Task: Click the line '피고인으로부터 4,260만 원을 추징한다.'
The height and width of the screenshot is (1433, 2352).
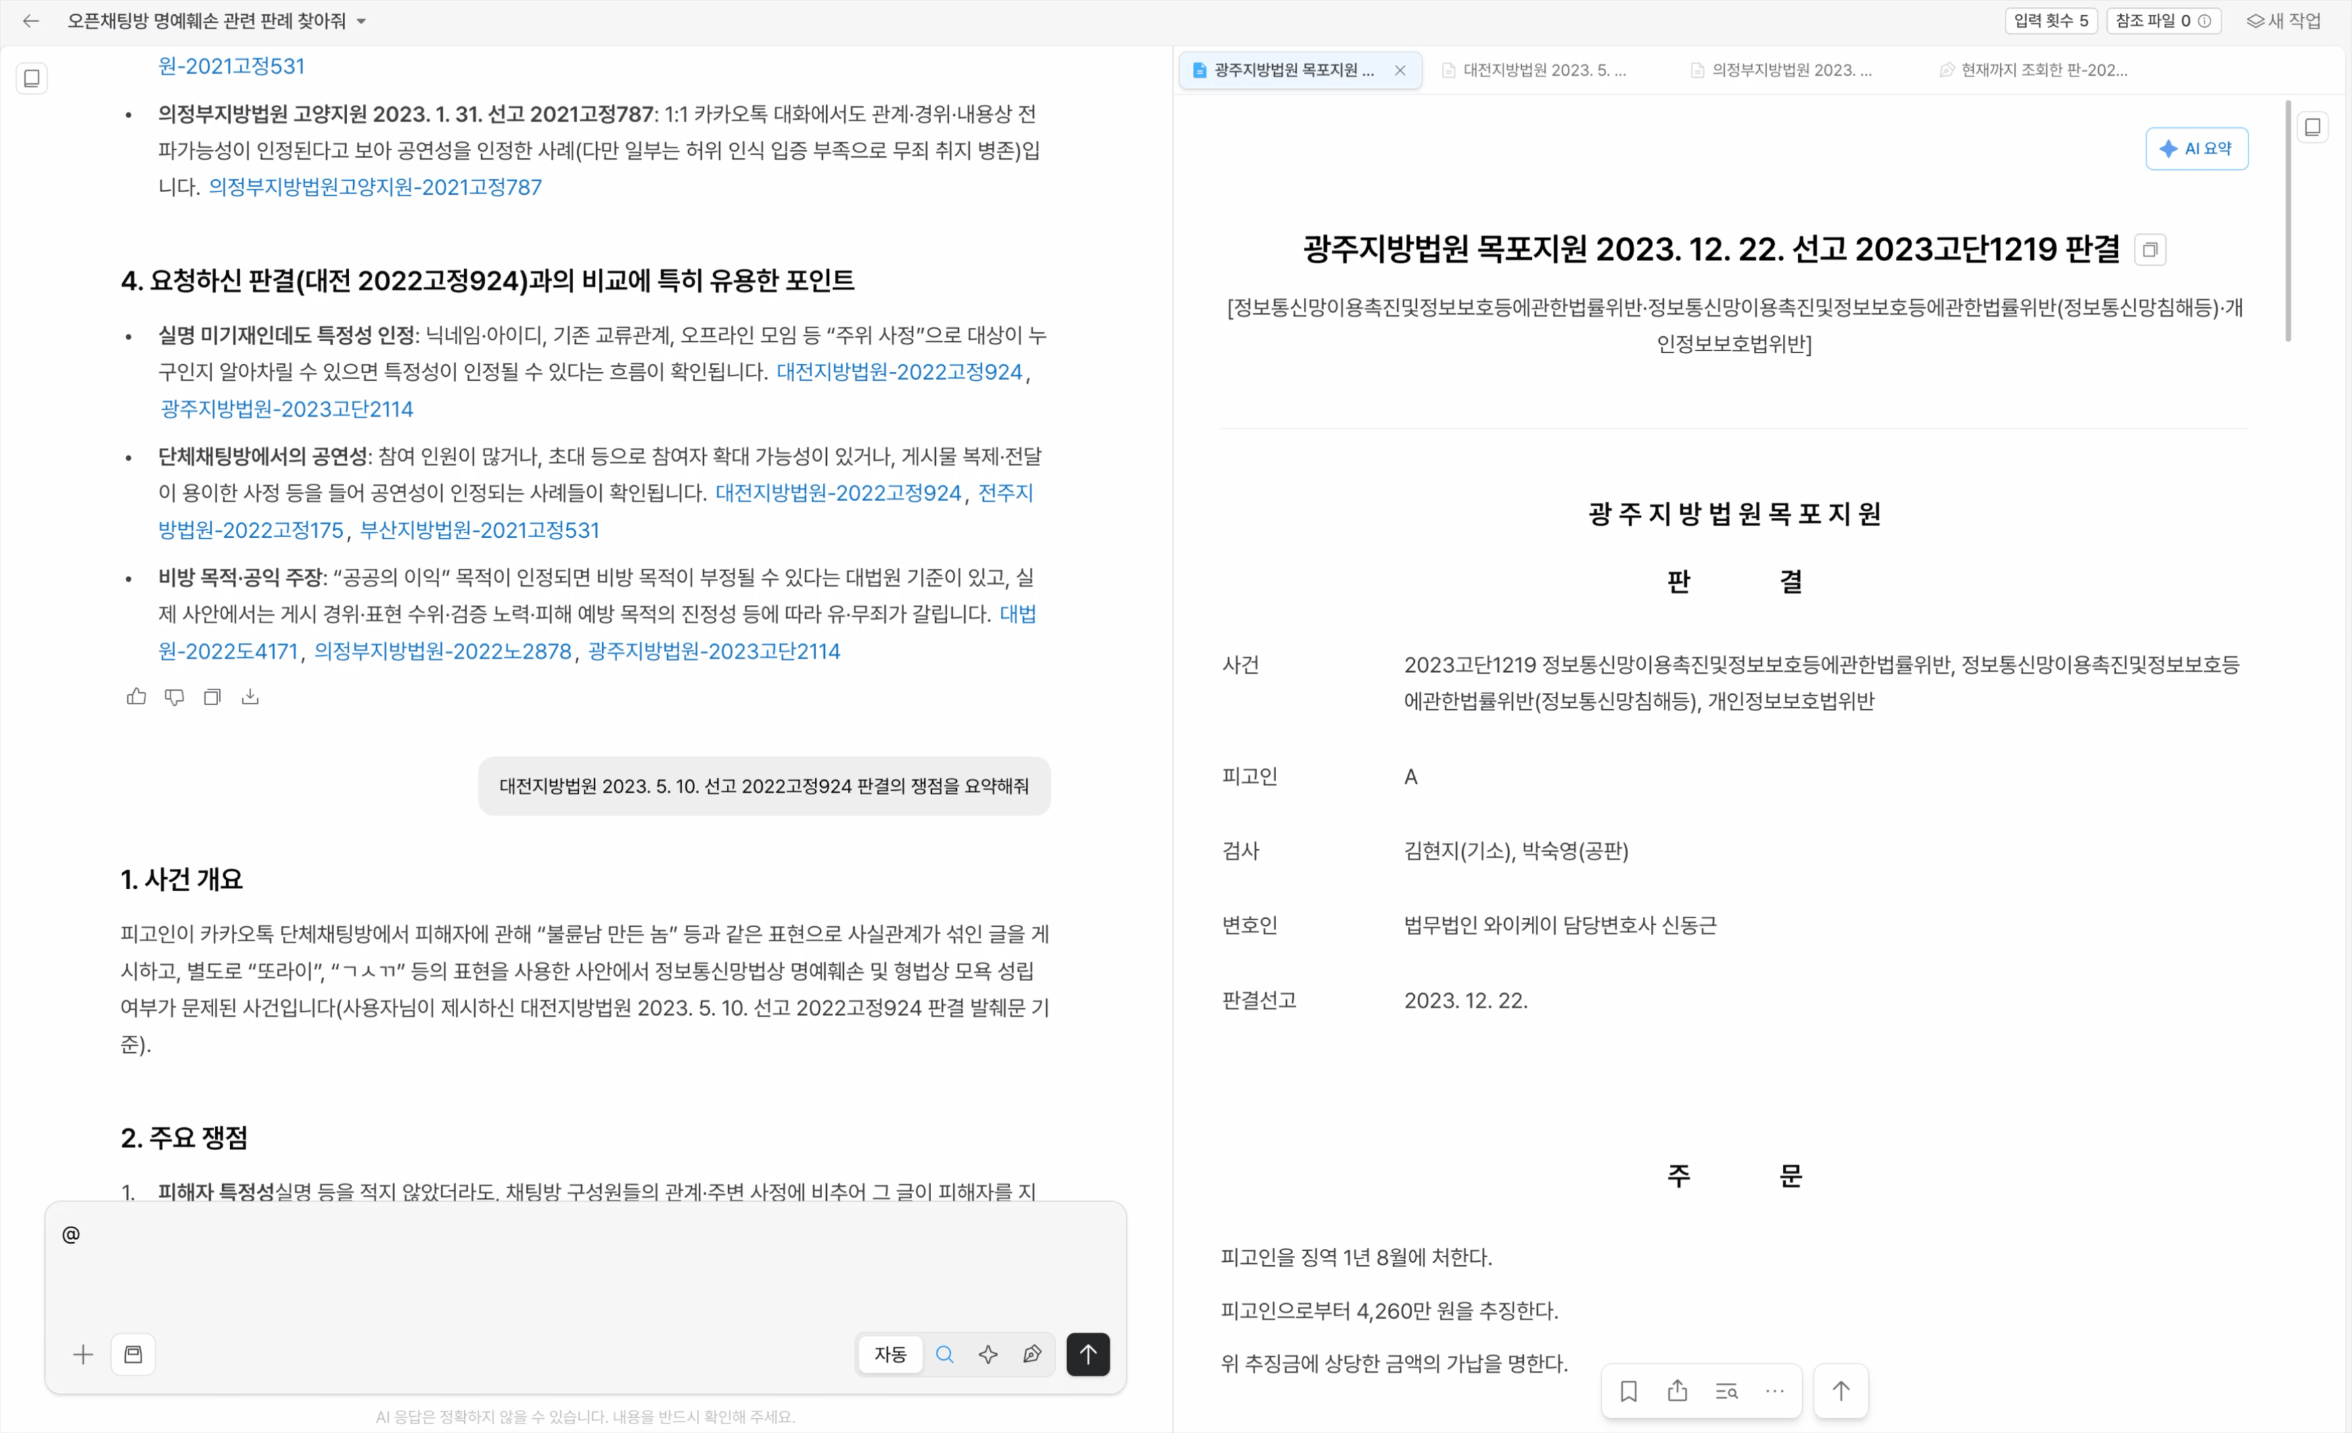Action: coord(1389,1311)
